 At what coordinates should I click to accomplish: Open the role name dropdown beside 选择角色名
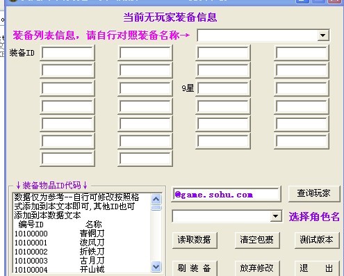pyautogui.click(x=275, y=216)
